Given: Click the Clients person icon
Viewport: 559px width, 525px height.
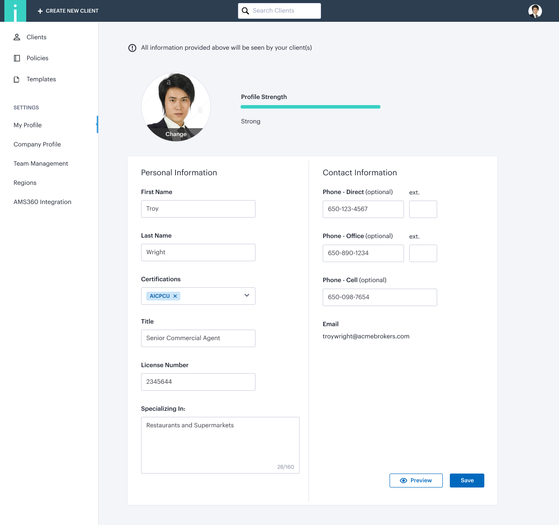Looking at the screenshot, I should (17, 37).
